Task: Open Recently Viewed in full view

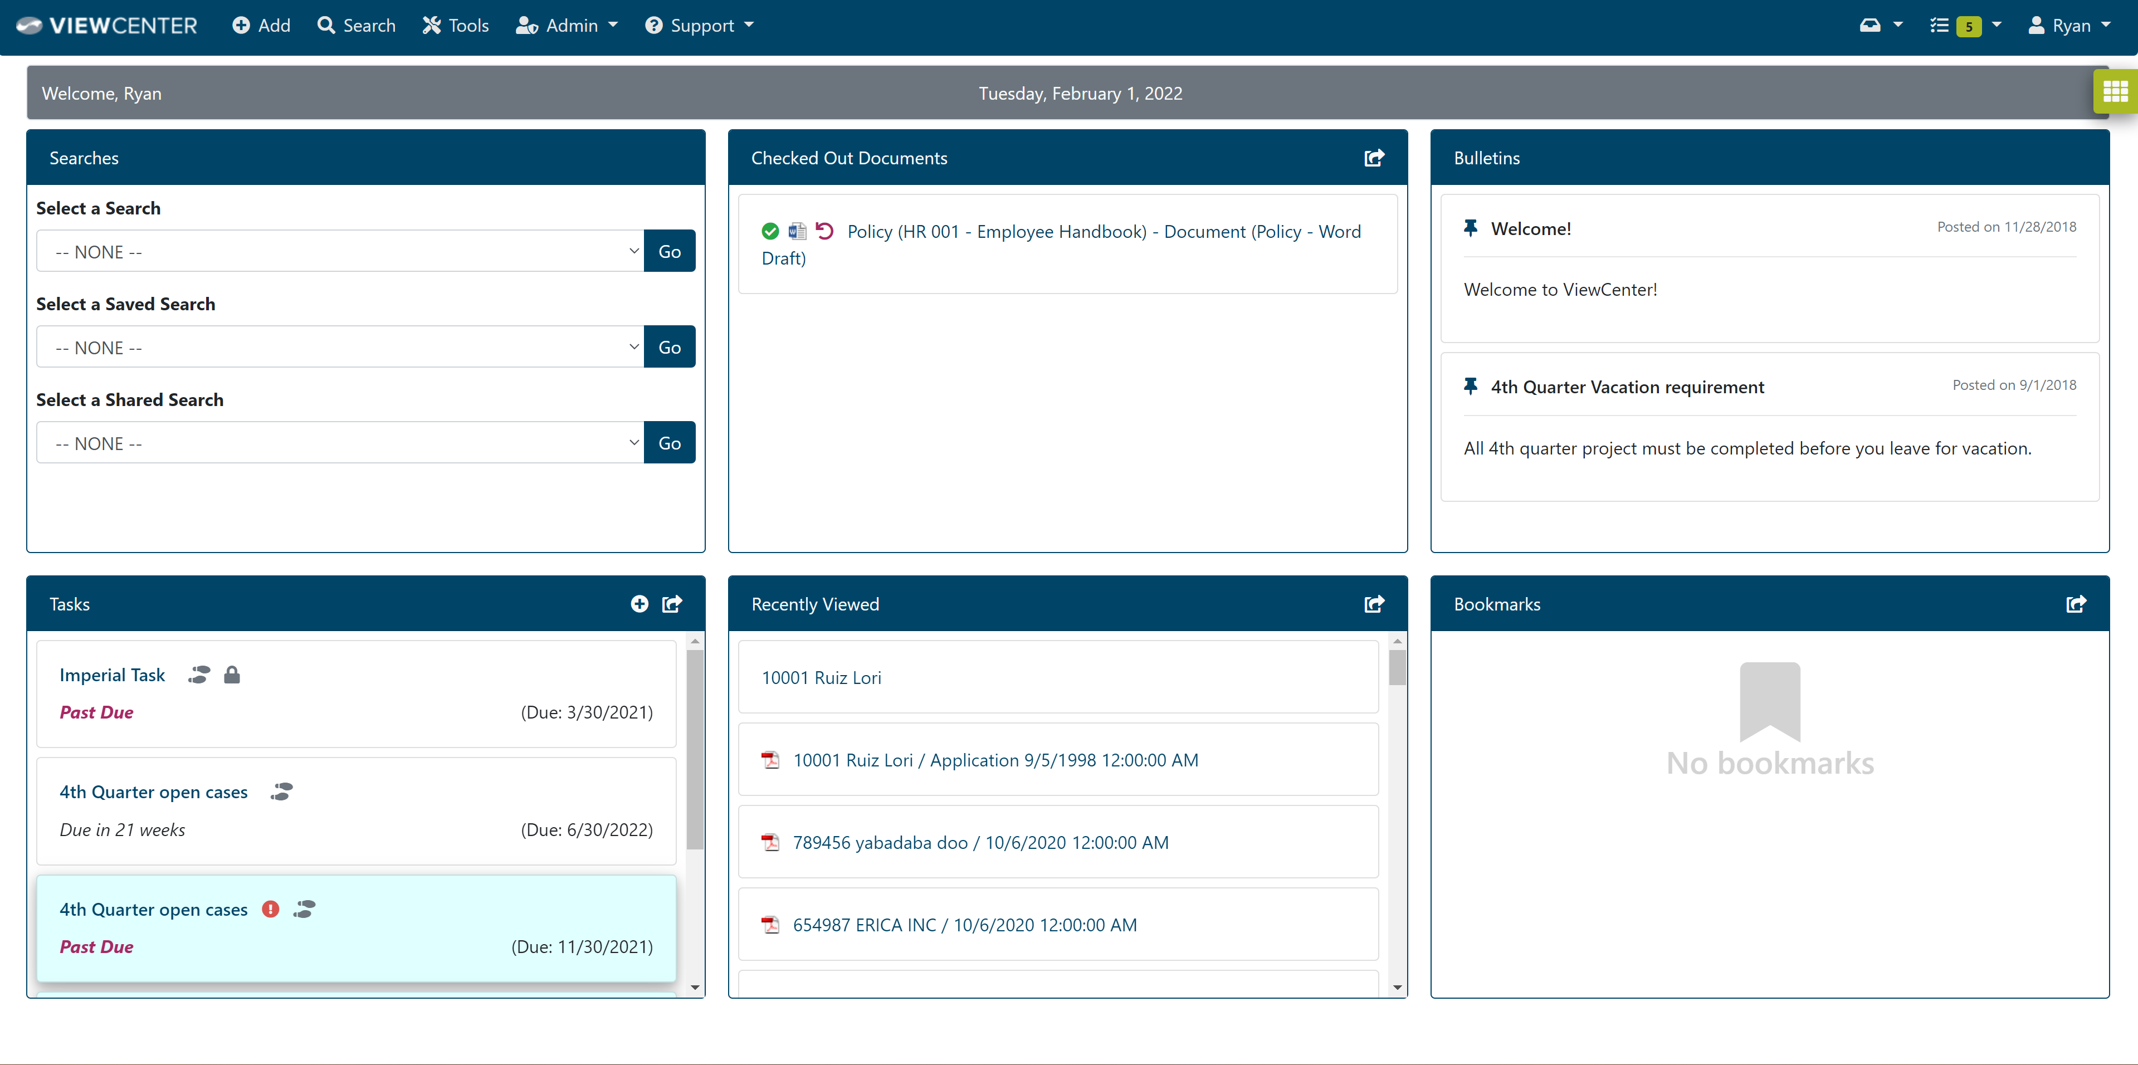Action: (1374, 603)
